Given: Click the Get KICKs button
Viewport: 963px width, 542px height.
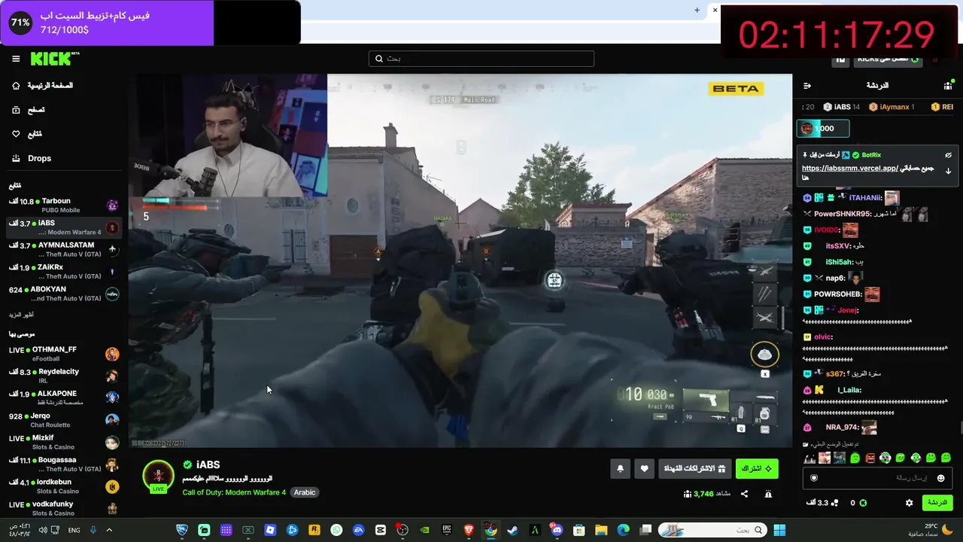Looking at the screenshot, I should coord(888,59).
